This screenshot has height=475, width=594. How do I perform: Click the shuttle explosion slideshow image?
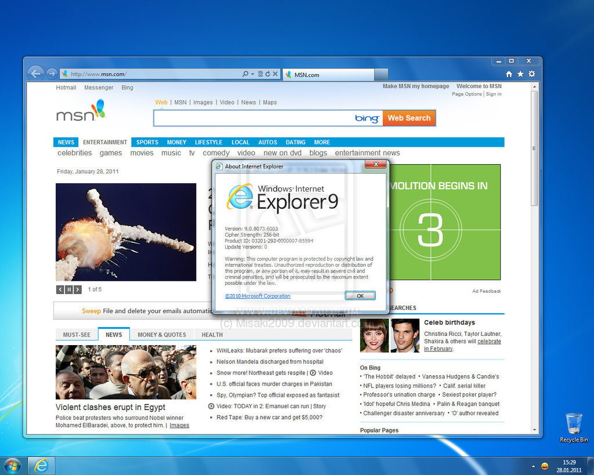(126, 232)
